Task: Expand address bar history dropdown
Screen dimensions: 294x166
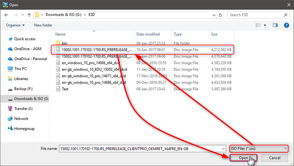Action: (x=214, y=15)
